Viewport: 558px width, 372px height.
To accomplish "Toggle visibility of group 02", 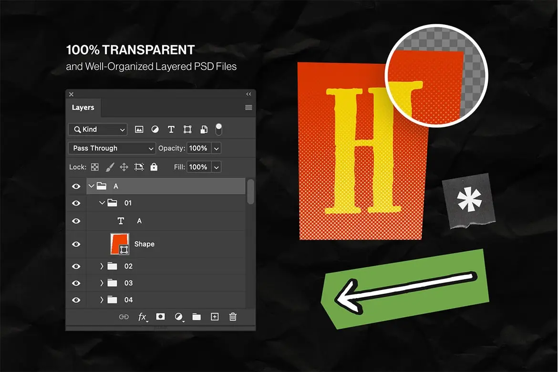I will pyautogui.click(x=76, y=266).
